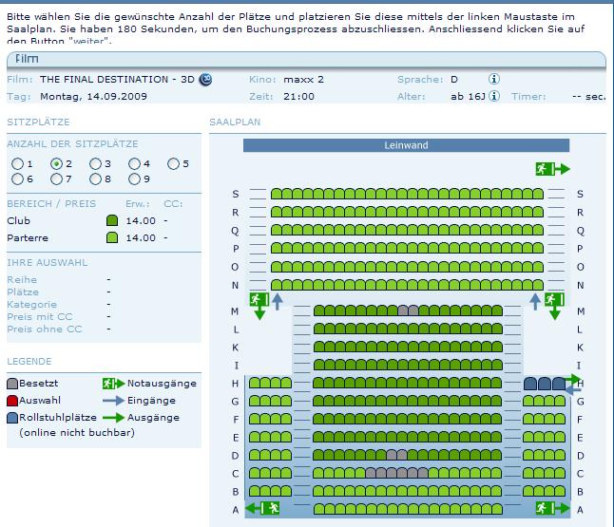Click the 3D glasses icon next to film title
Screen dimensions: 614x527
coord(205,80)
